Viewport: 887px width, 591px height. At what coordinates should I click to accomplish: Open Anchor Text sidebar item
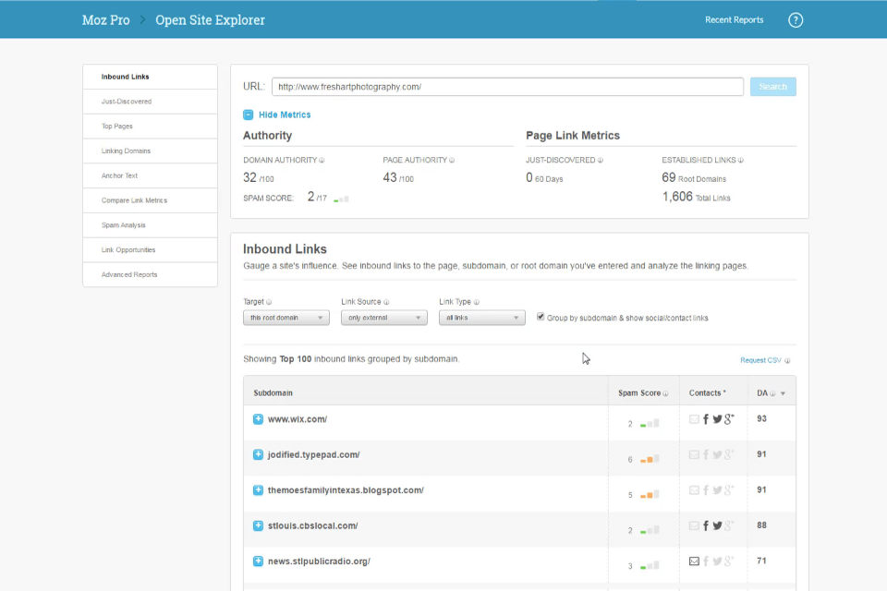[150, 175]
